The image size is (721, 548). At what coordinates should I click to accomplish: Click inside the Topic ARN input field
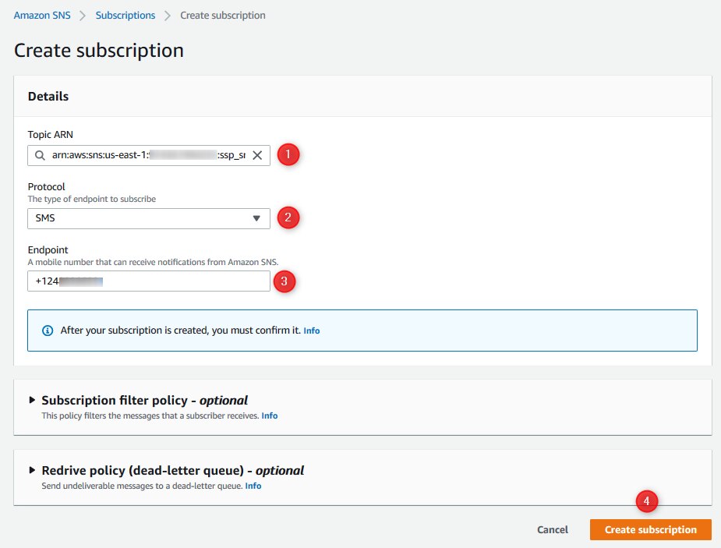pos(149,155)
